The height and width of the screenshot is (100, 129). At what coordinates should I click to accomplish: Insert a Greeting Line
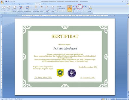pyautogui.click(x=47, y=9)
